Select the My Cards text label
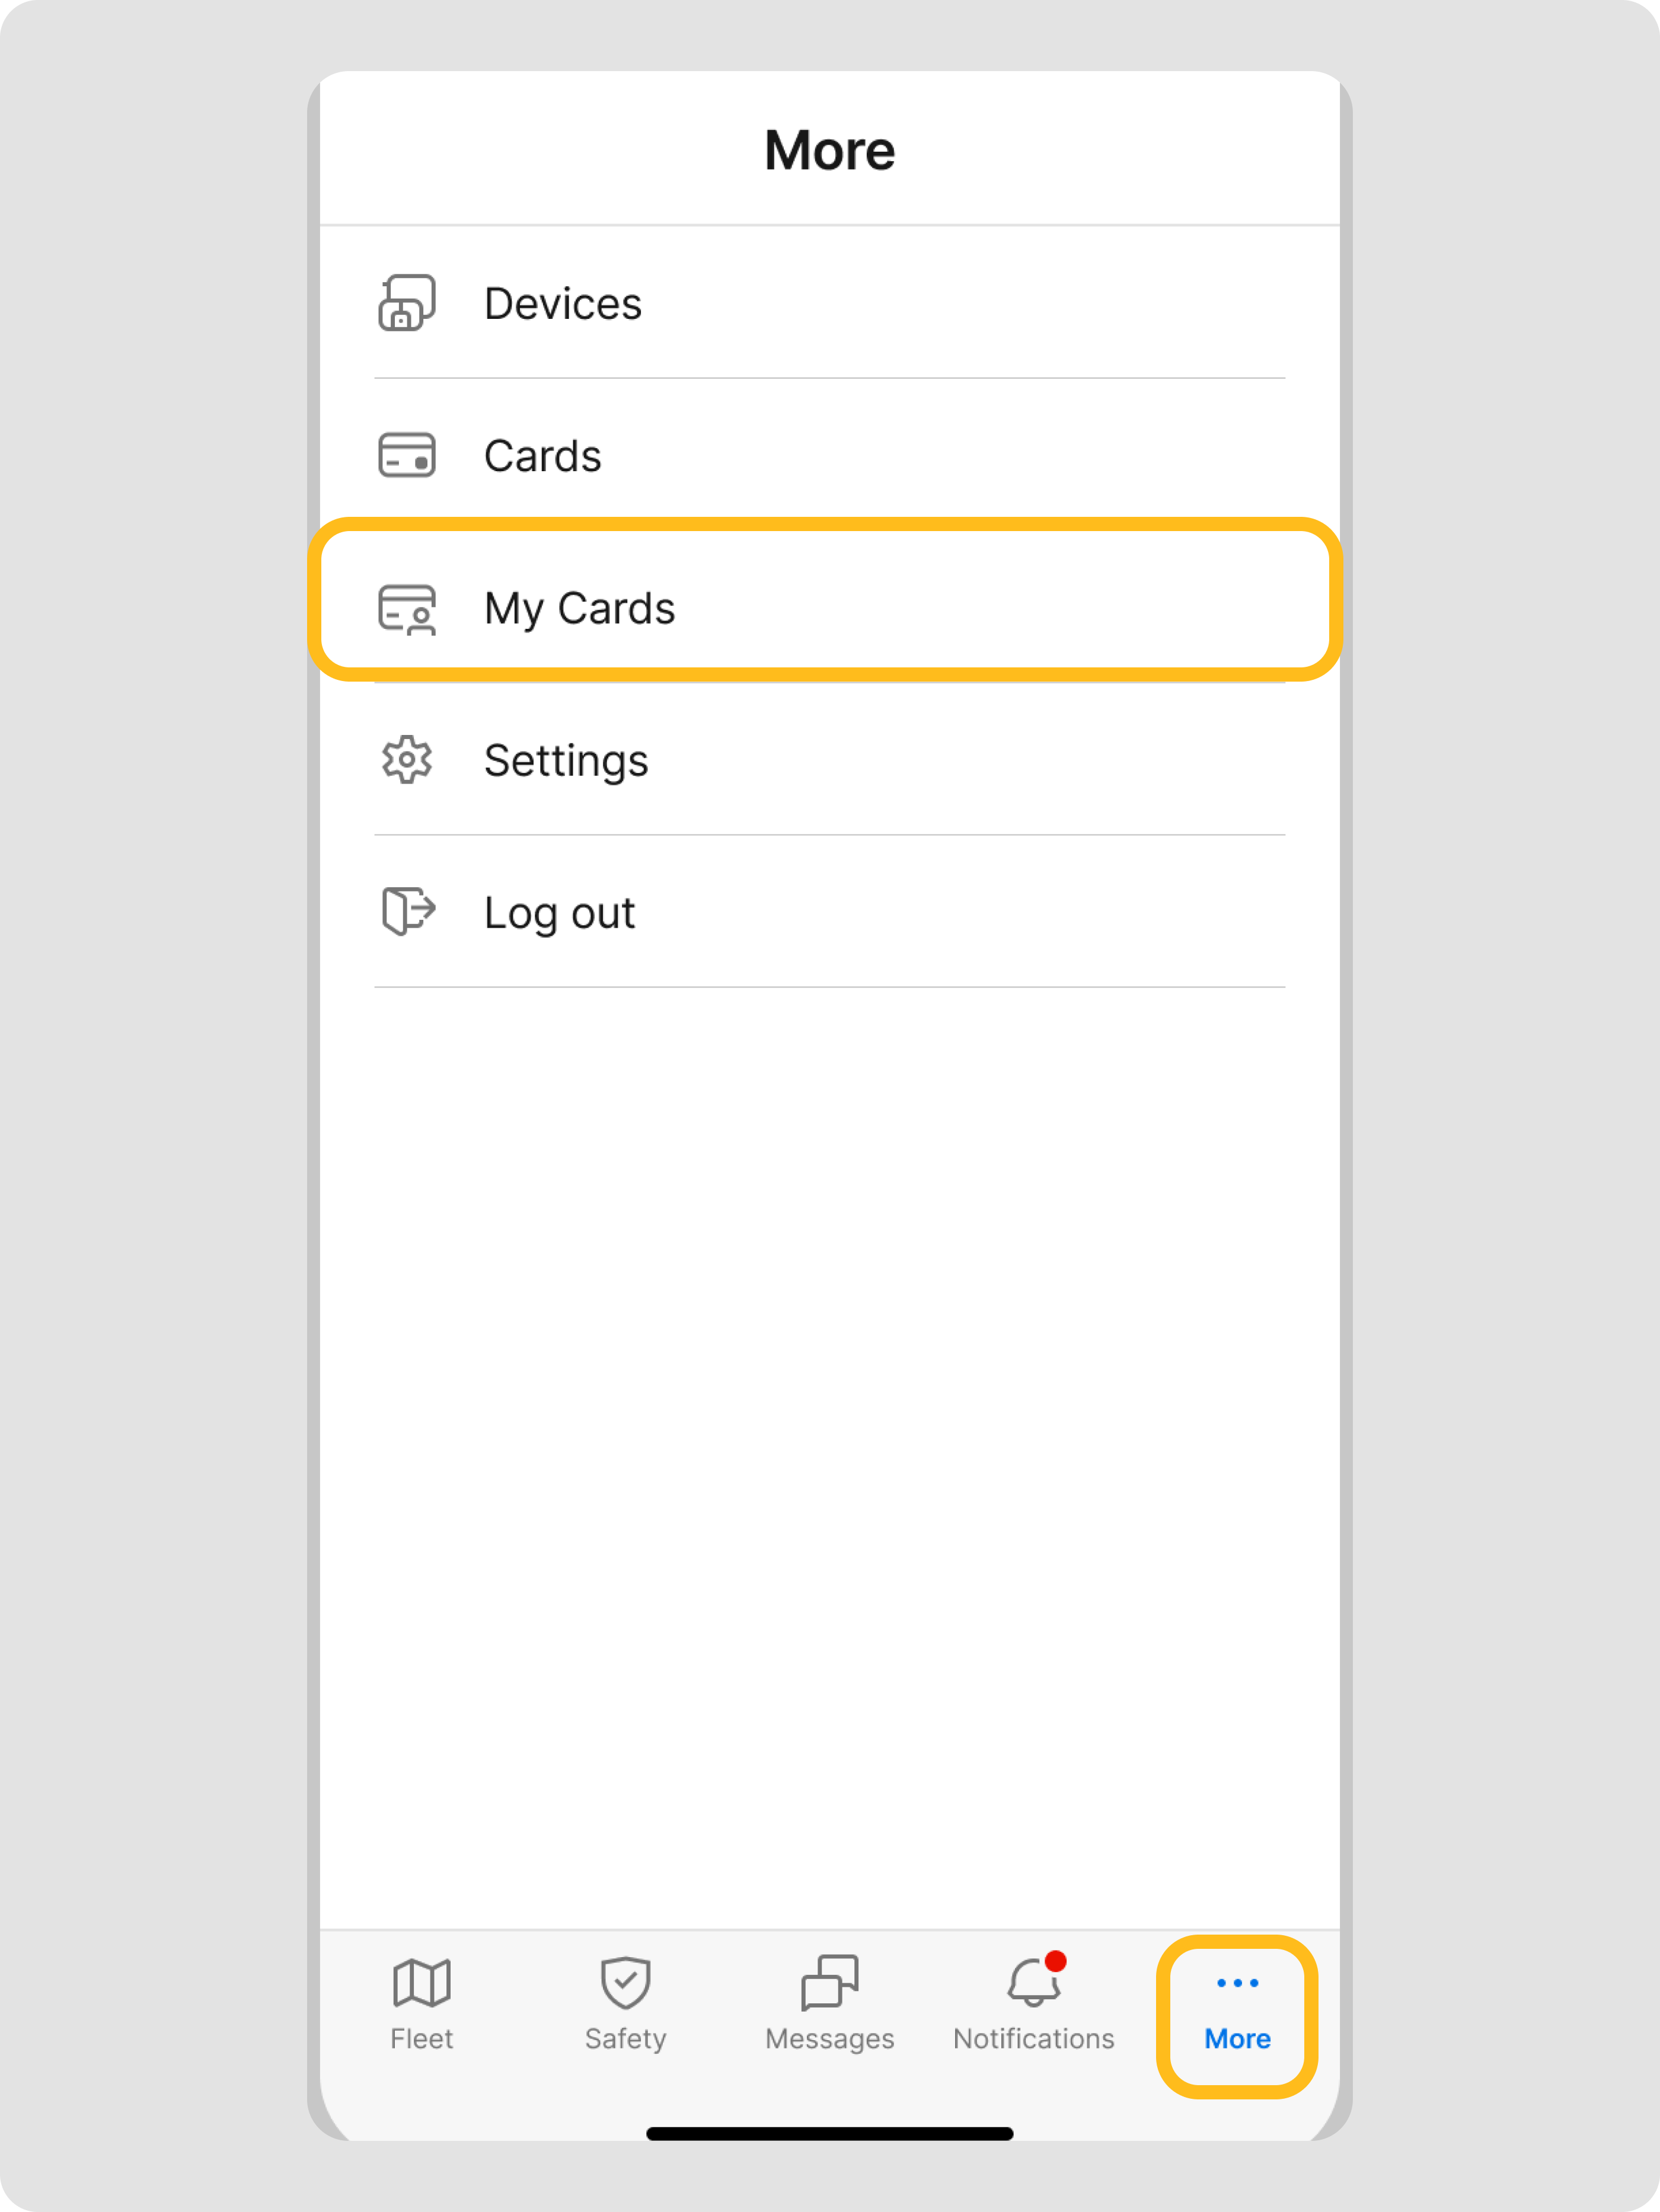The height and width of the screenshot is (2212, 1660). tap(580, 609)
